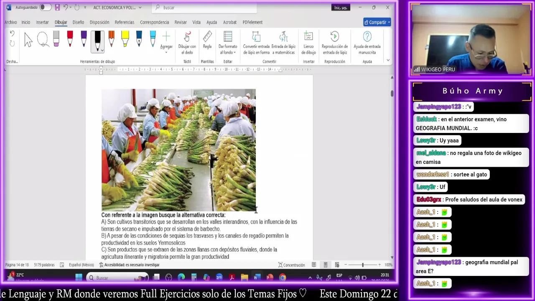
Task: Switch to web layout view icon
Action: 337,265
